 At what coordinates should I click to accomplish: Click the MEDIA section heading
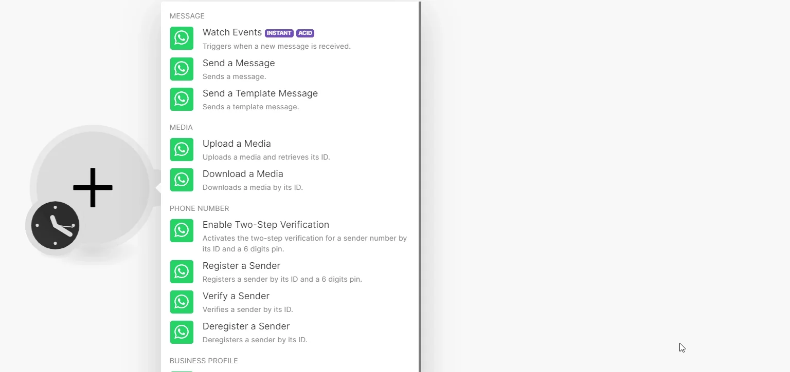point(181,127)
